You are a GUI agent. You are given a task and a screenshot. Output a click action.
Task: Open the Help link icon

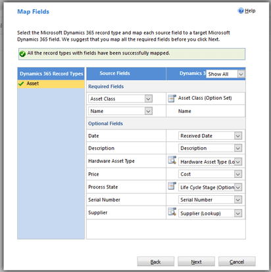(x=241, y=11)
